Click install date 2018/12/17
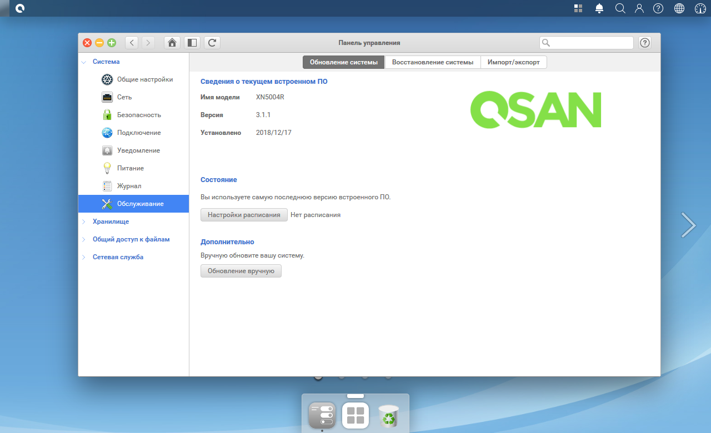The height and width of the screenshot is (433, 711). coord(274,133)
